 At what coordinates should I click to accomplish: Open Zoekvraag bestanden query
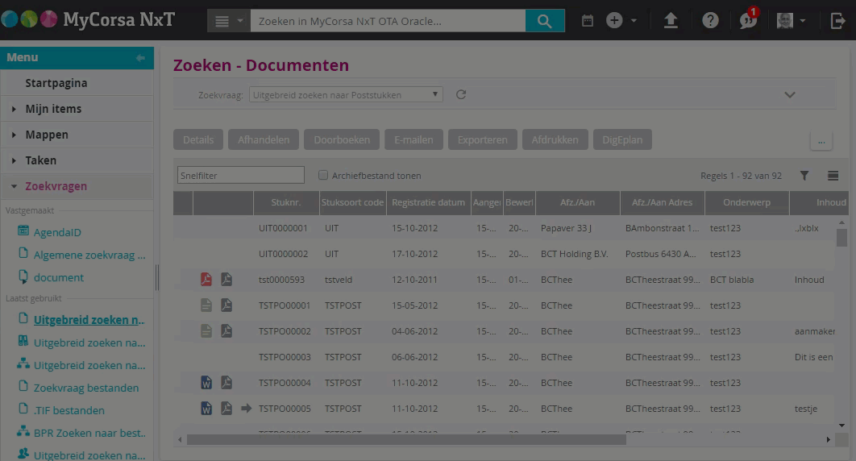86,388
